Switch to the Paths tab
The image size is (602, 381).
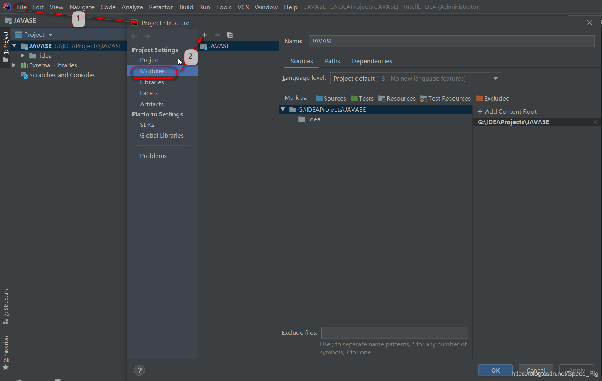tap(332, 61)
